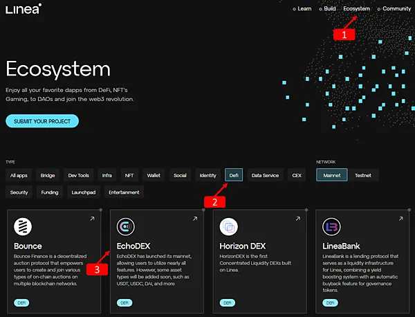Open the Bounce card title

click(28, 246)
